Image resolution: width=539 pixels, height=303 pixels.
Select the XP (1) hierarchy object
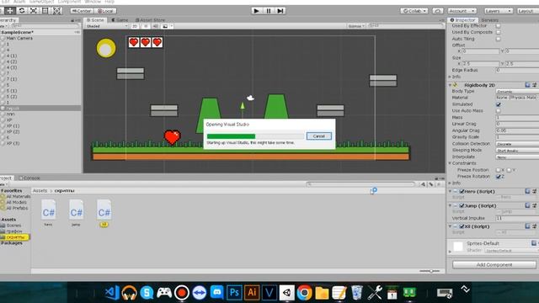13,125
